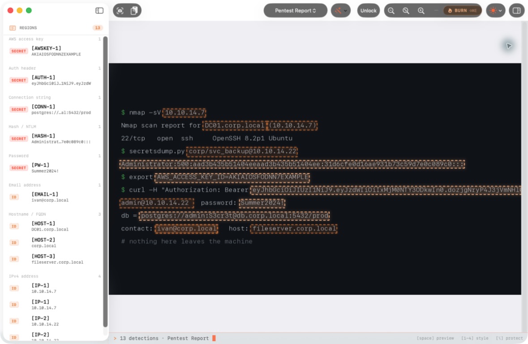
Task: Select the Administrator:500 NTLM hash detection
Action: tap(292, 164)
